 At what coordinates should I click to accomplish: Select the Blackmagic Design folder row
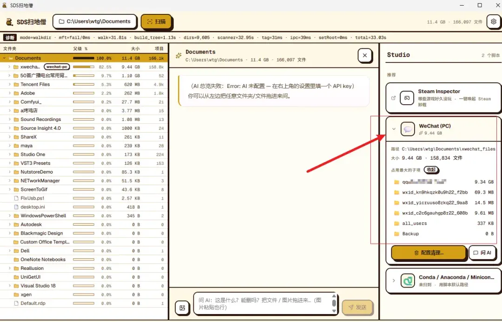(84, 233)
